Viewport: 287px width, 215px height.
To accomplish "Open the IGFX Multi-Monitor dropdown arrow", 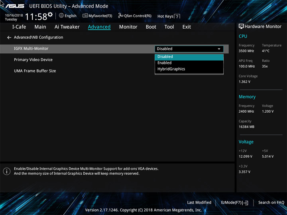I will point(219,49).
